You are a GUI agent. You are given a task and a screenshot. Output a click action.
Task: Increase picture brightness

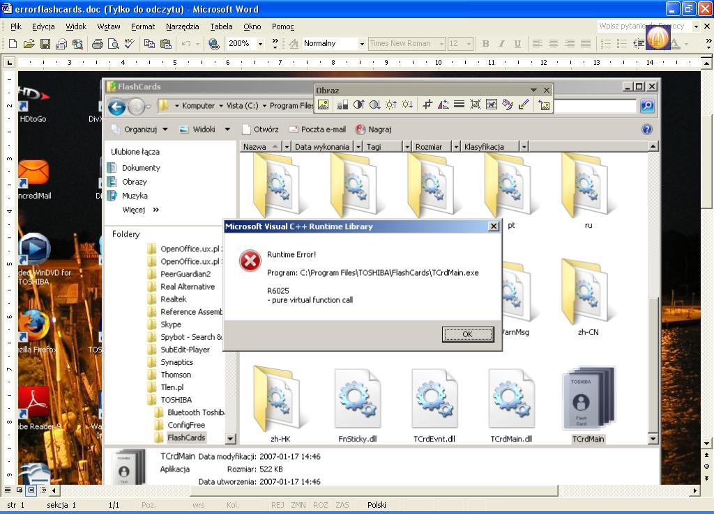point(391,105)
